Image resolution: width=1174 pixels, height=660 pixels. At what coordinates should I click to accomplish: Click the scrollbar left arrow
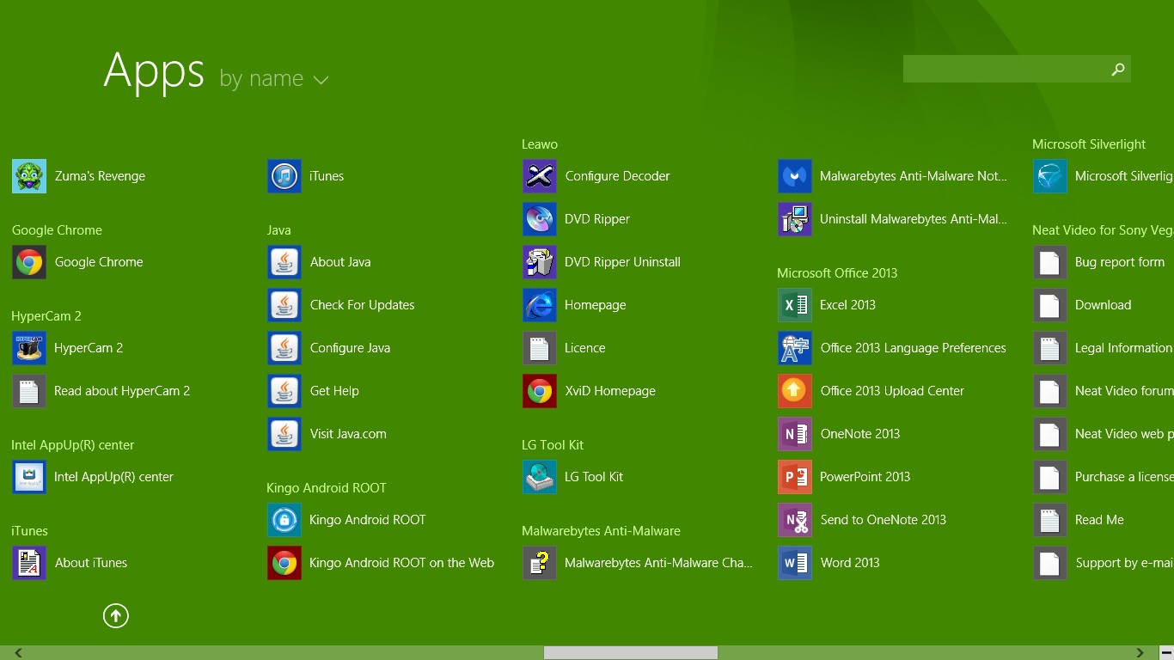tap(18, 653)
